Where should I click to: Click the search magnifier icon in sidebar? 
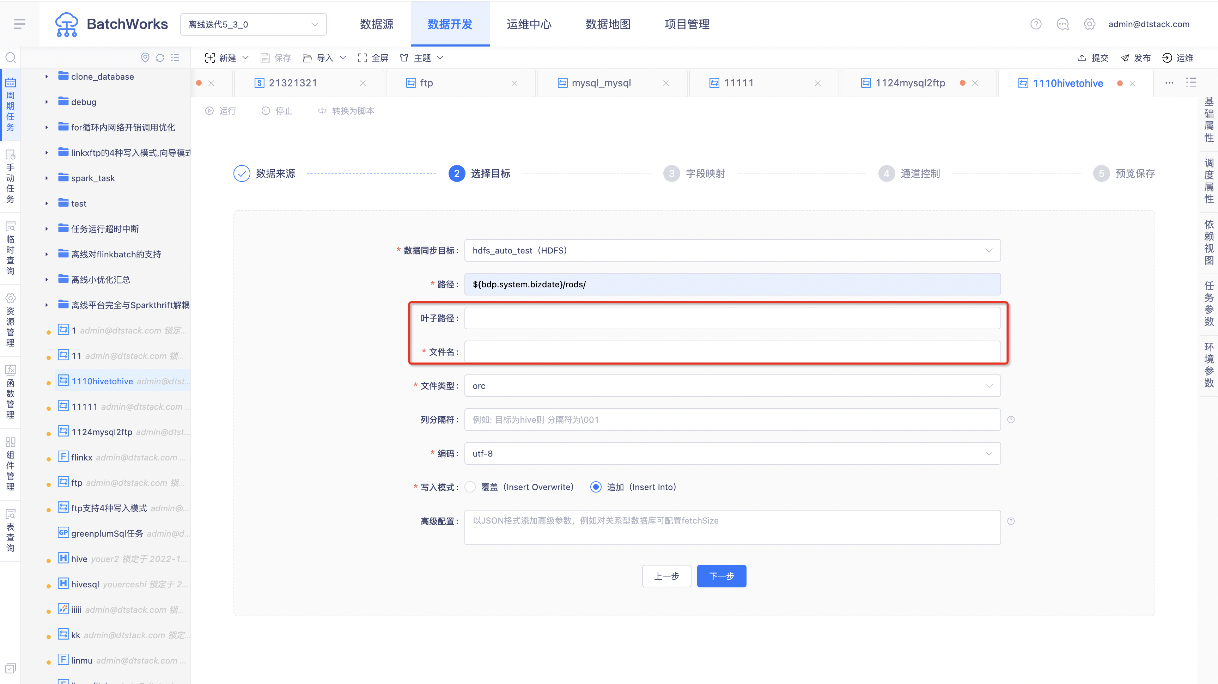coord(10,58)
